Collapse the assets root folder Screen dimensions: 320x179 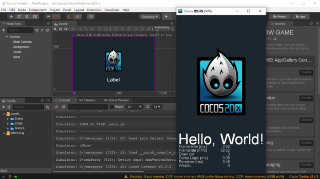[4, 114]
